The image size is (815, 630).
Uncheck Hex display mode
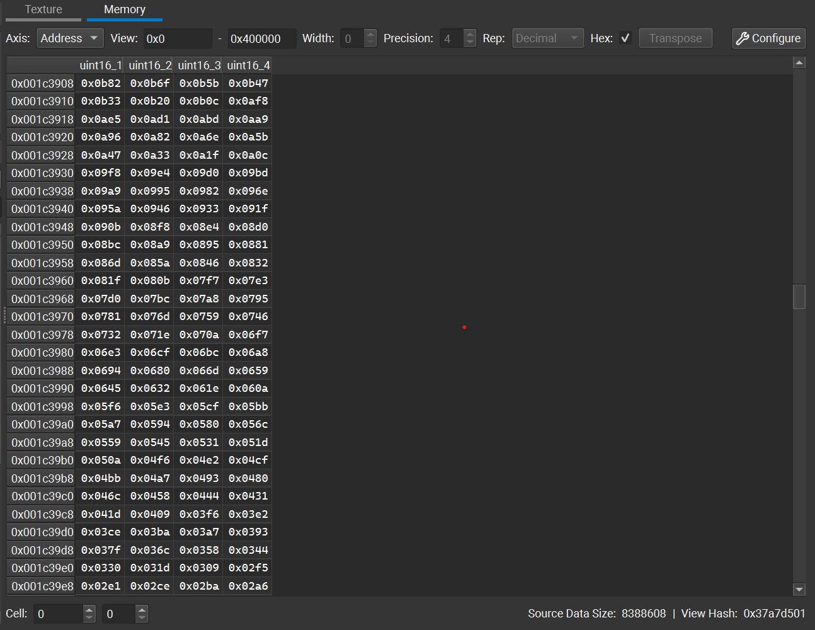point(625,38)
